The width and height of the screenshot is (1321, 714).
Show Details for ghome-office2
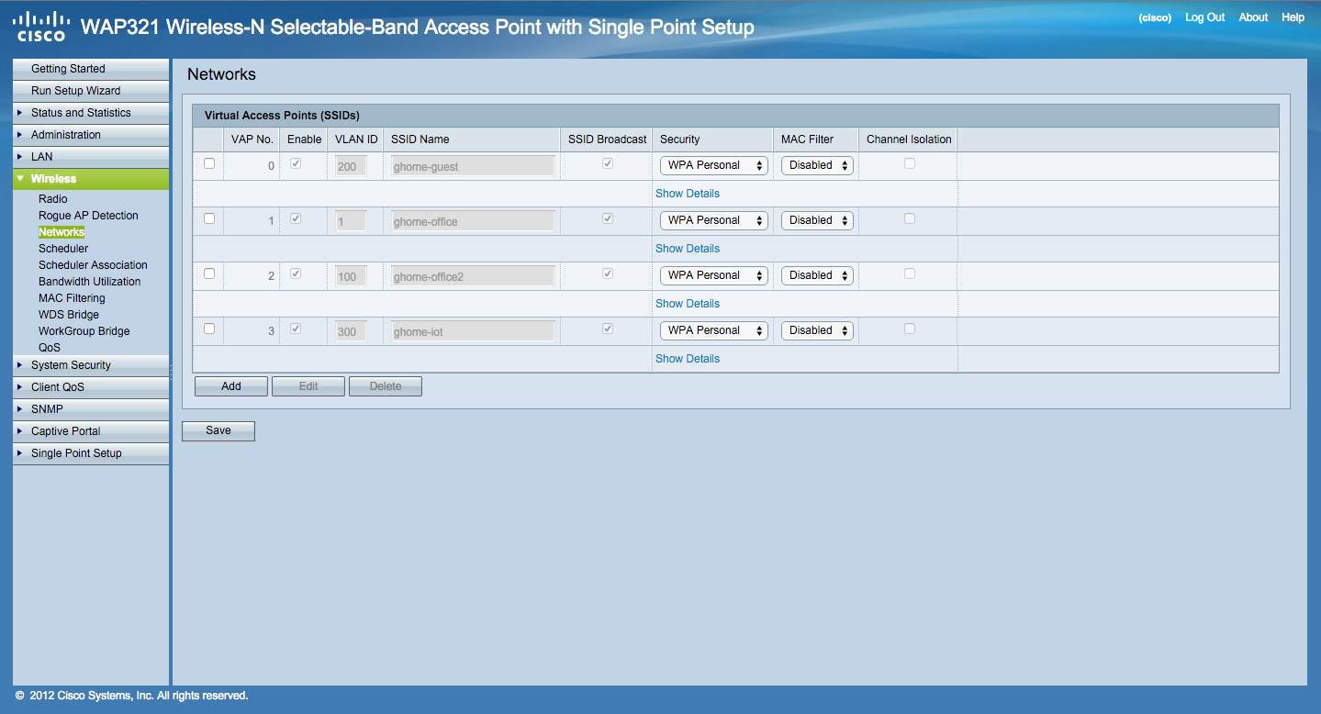[688, 304]
